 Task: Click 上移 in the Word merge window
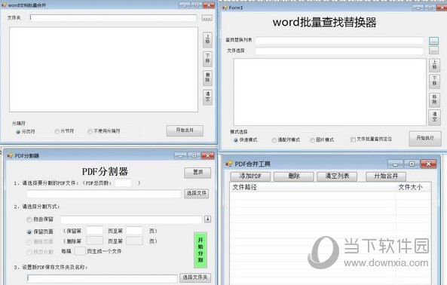tap(207, 39)
